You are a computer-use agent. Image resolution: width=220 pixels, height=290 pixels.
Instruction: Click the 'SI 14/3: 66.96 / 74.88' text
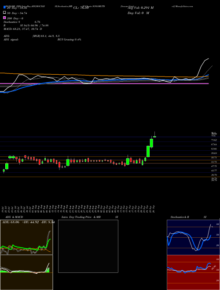point(34,25)
